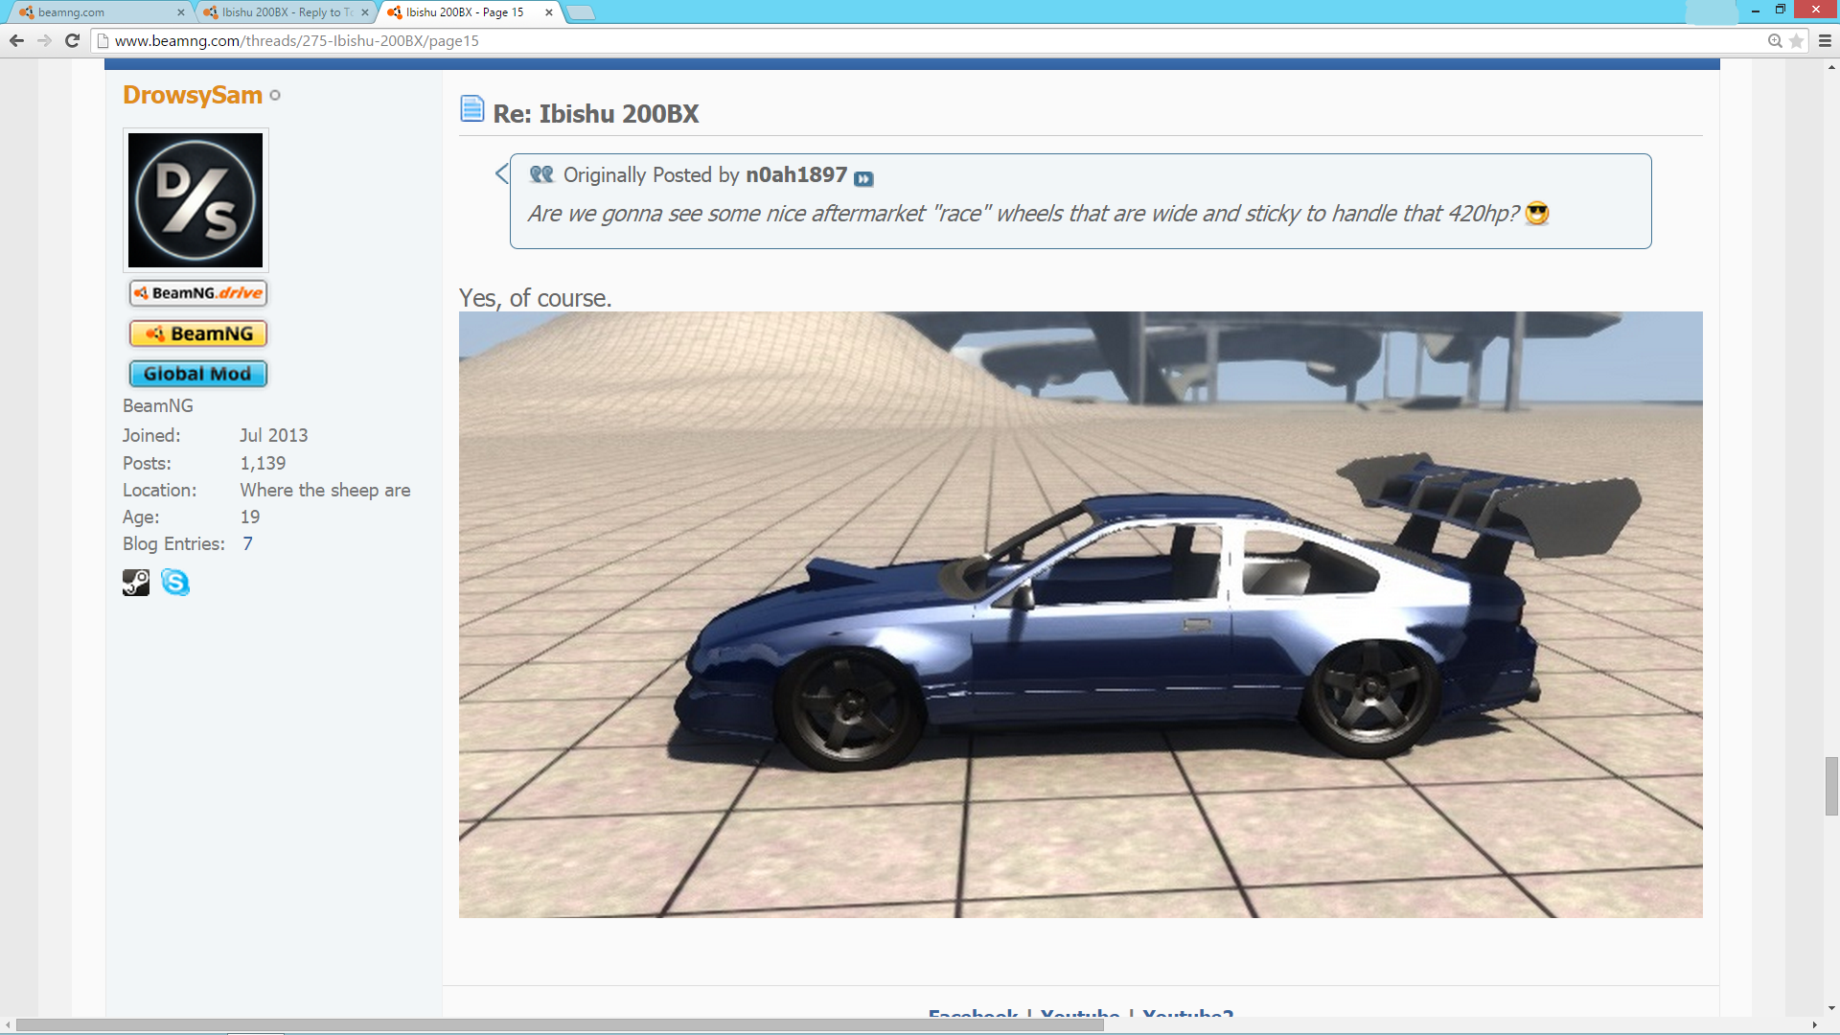The image size is (1840, 1035).
Task: Click the browser forward arrow
Action: click(x=44, y=40)
